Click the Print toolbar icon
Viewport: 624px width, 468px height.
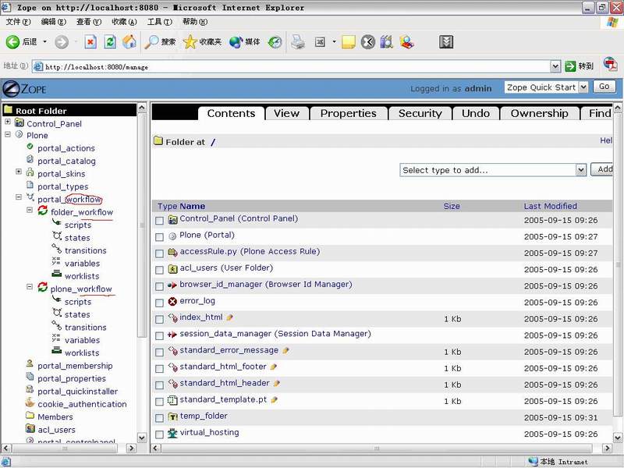[298, 42]
